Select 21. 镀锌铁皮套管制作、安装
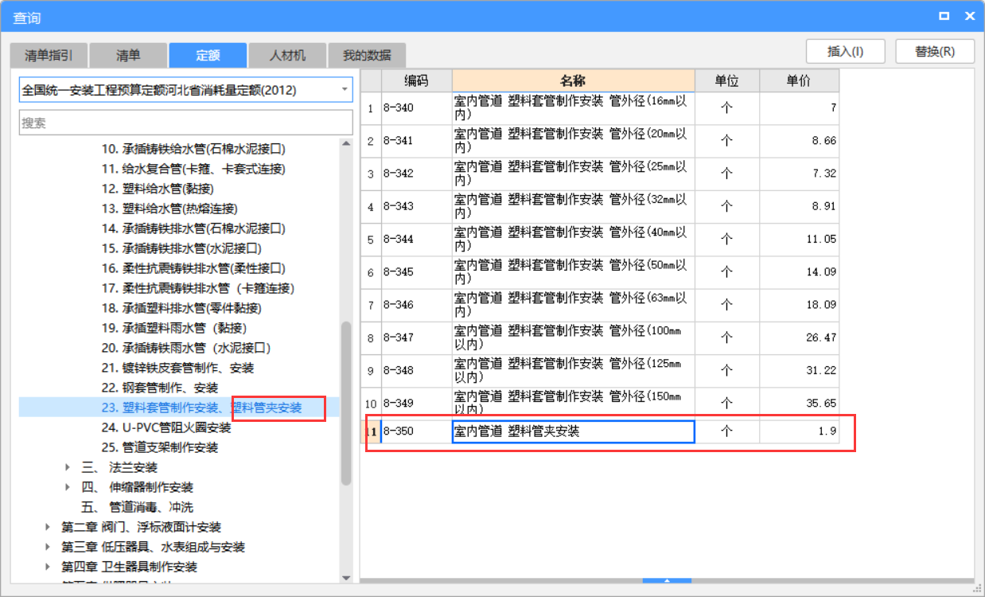The height and width of the screenshot is (597, 985). pos(177,368)
